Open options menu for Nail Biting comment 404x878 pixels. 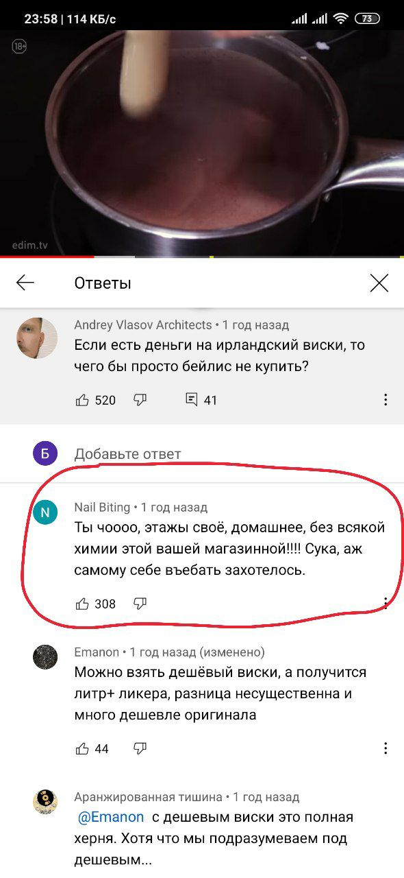tap(386, 604)
